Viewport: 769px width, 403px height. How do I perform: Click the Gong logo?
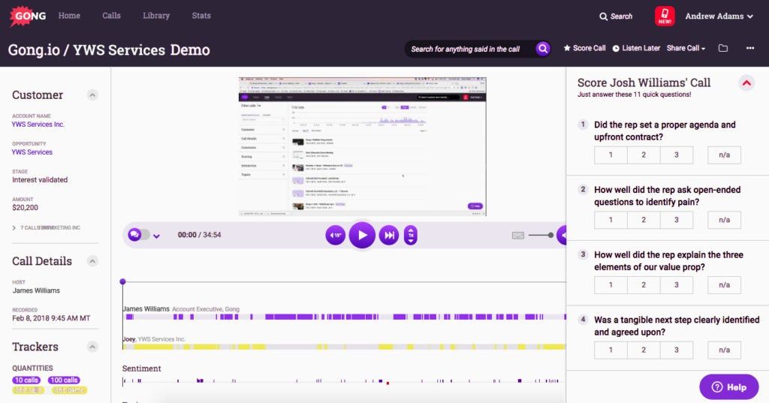coord(28,16)
